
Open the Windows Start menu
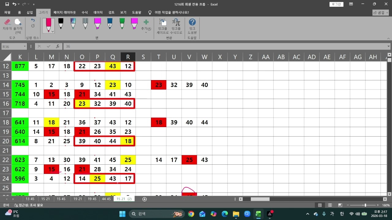click(122, 214)
